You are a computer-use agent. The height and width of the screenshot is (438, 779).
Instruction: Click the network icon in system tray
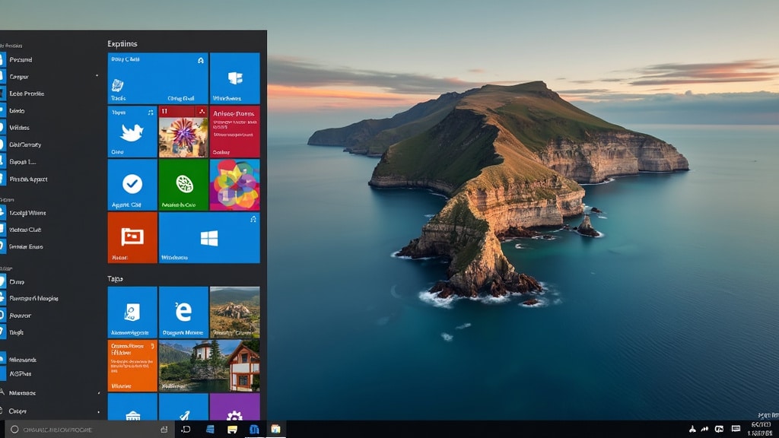point(692,429)
